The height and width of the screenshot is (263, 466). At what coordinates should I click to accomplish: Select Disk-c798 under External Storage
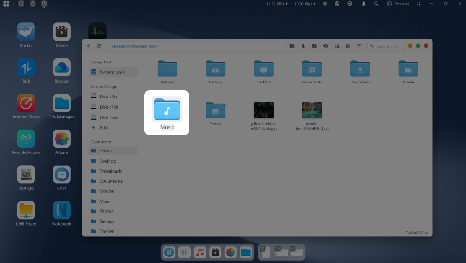click(x=109, y=107)
